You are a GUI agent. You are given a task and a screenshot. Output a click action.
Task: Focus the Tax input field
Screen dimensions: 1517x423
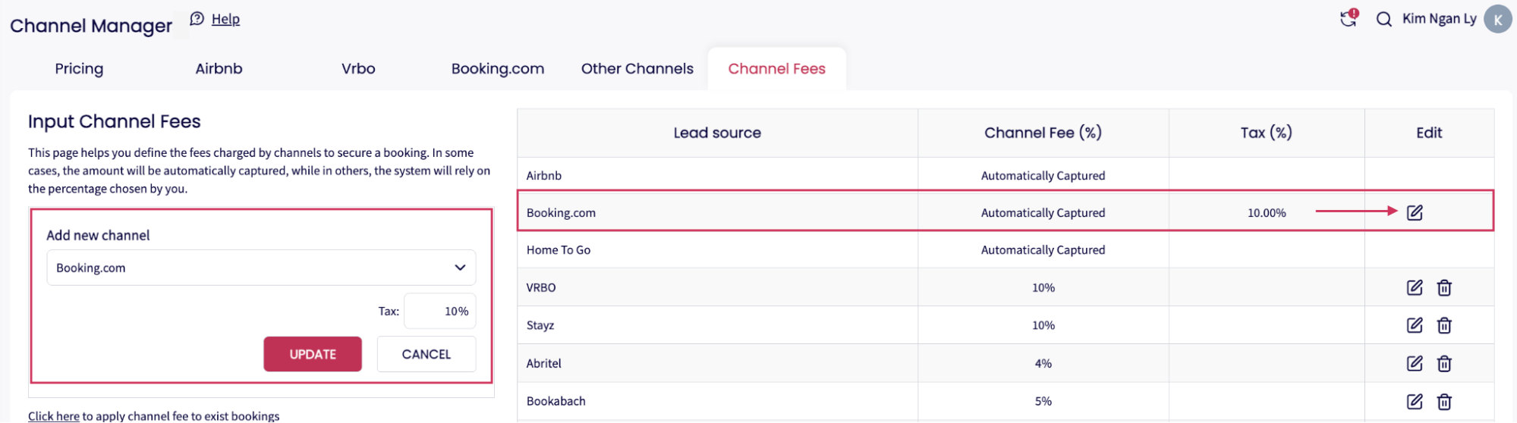pos(440,311)
